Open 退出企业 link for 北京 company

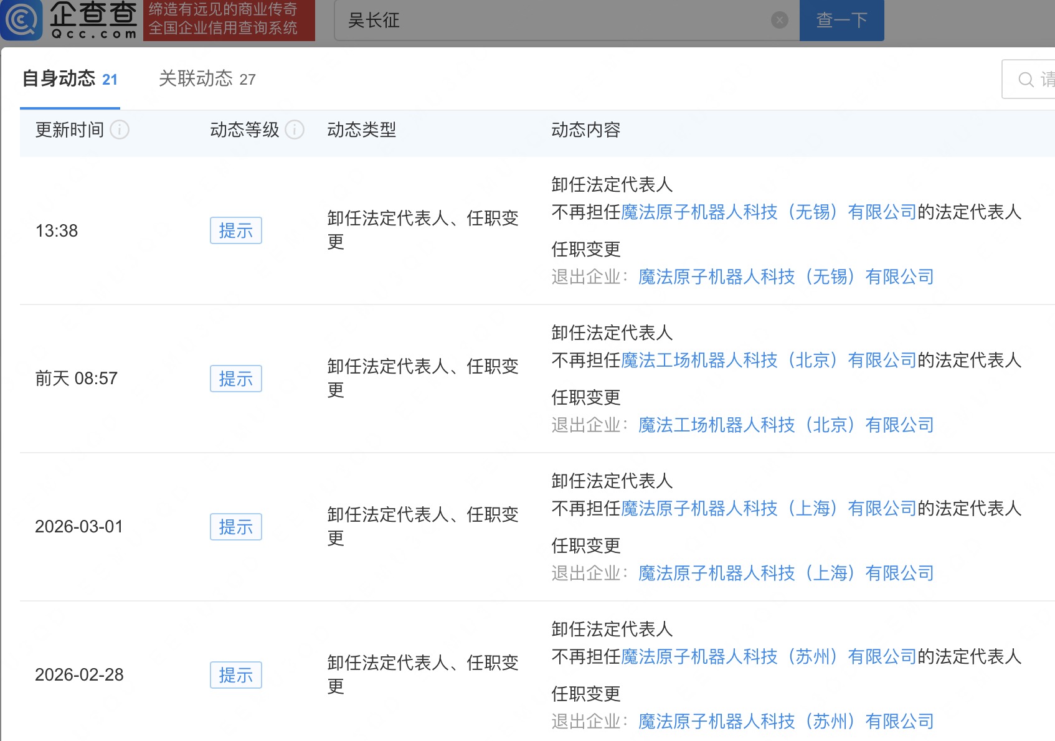(786, 425)
